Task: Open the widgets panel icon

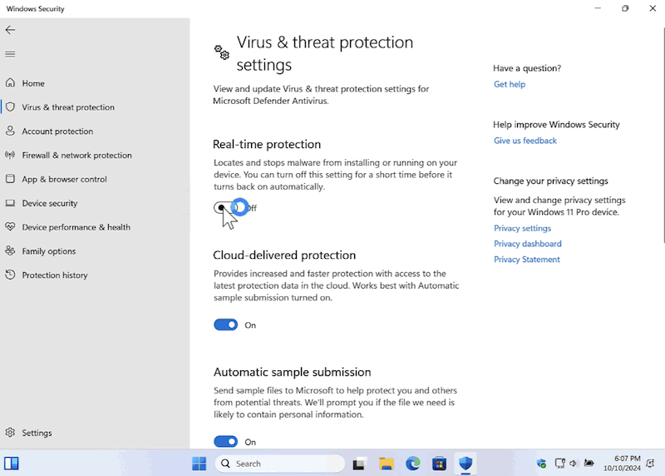Action: (x=12, y=464)
